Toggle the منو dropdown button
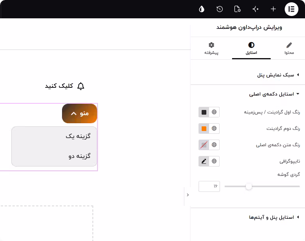The image size is (305, 241). pyautogui.click(x=79, y=113)
